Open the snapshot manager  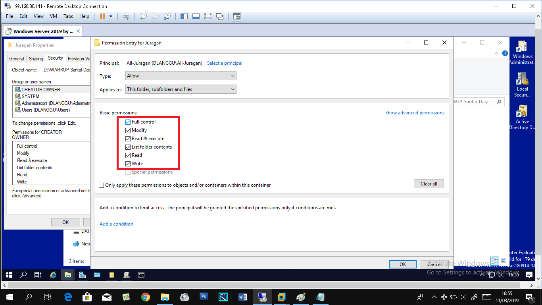tap(167, 16)
